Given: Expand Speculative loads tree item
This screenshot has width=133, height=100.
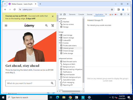Looking at the screenshot, I should point(59,80).
